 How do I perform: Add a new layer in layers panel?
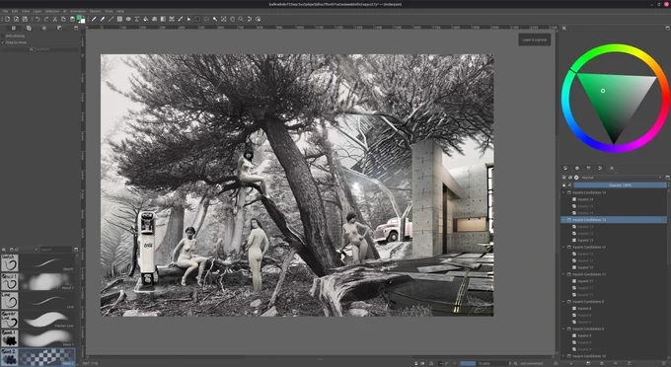[571, 364]
